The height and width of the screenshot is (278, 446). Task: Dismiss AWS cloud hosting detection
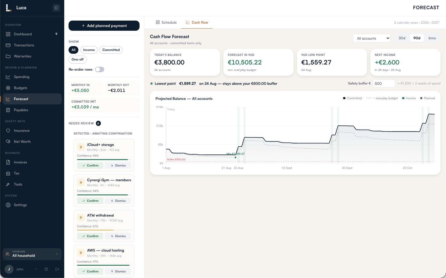coord(118,272)
